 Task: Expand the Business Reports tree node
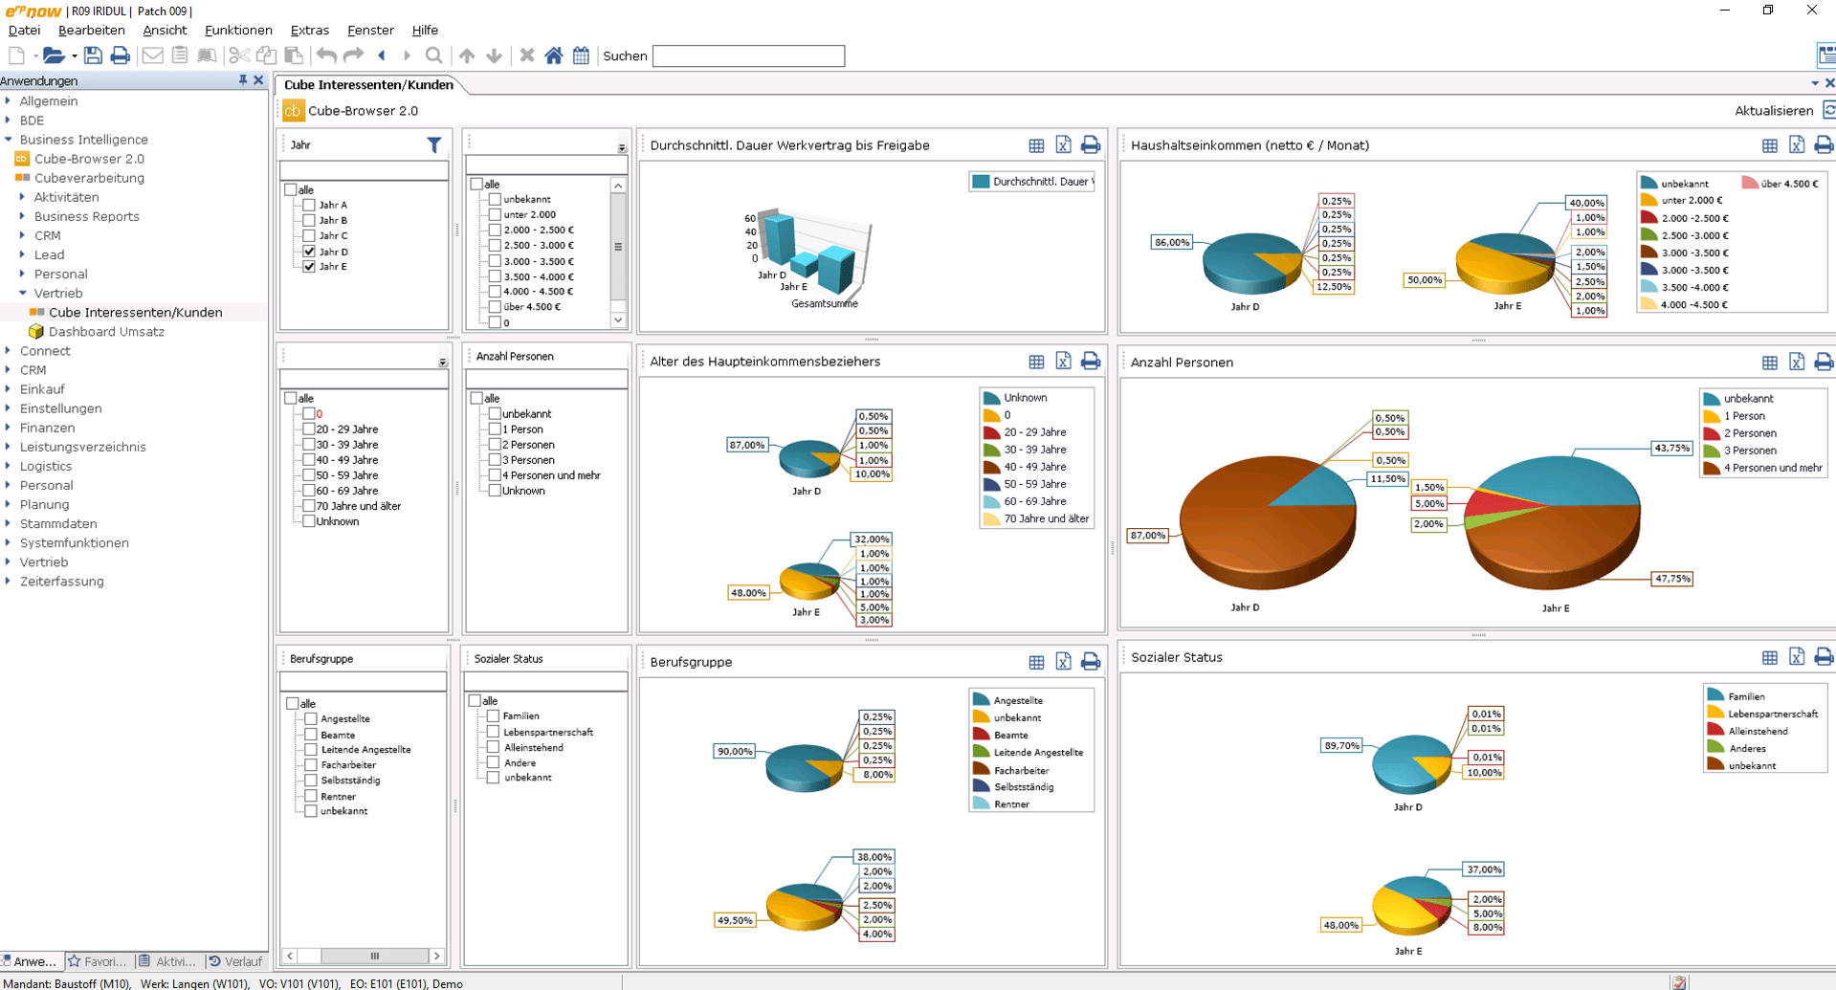click(23, 216)
